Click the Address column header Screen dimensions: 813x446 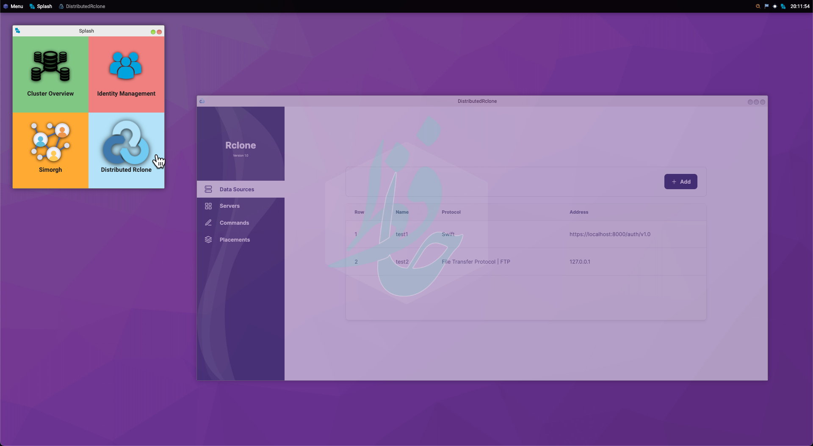[579, 212]
